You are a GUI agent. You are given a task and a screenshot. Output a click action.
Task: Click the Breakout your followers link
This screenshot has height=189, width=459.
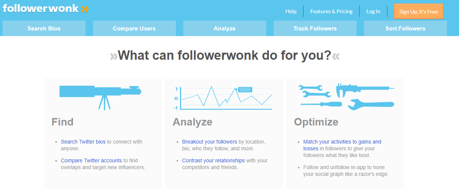(x=209, y=142)
